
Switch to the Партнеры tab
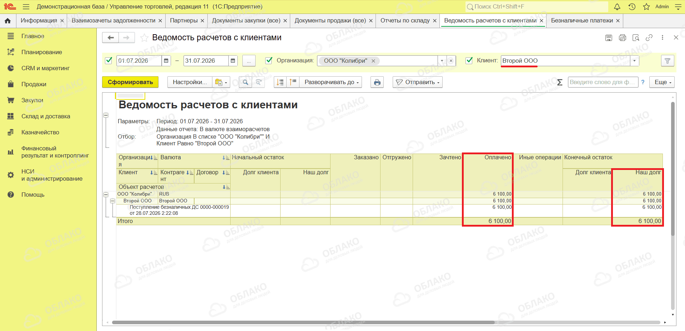184,21
